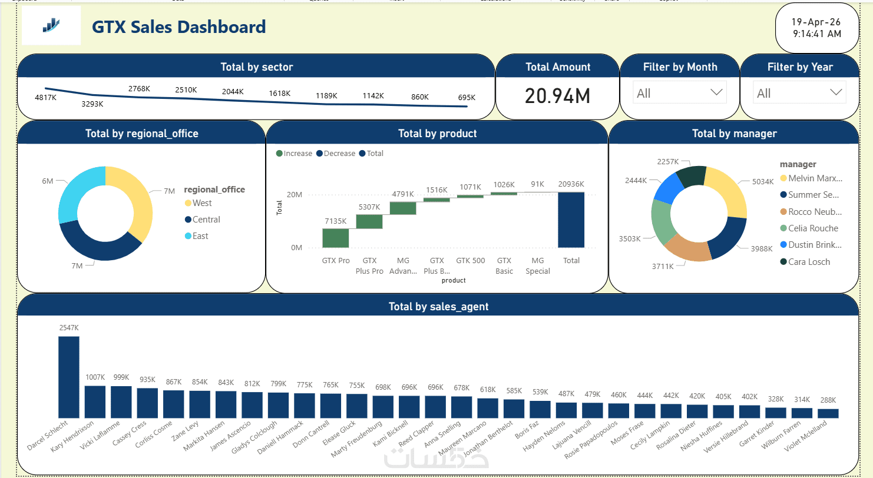Select Cara Losch legend marker

click(x=783, y=262)
